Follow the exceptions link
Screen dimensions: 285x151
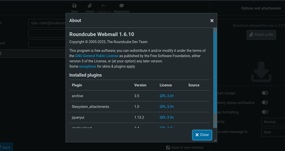88,66
